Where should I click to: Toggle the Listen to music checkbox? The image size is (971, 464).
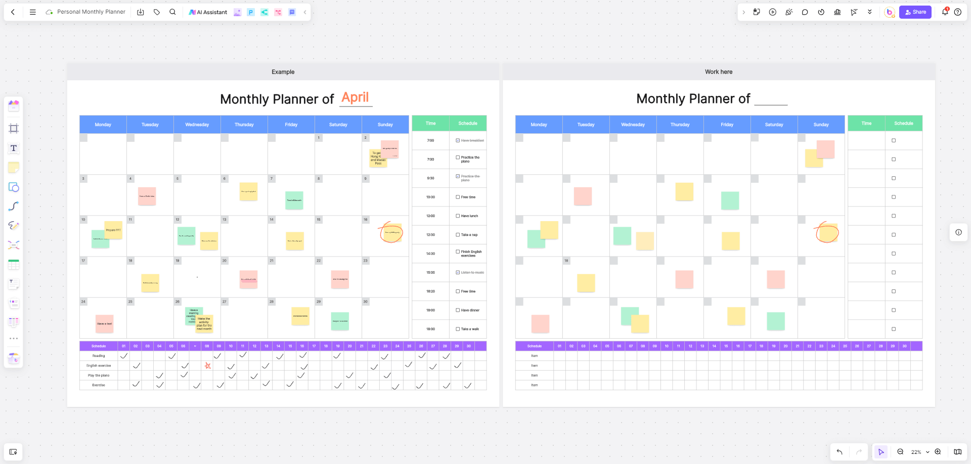point(458,272)
